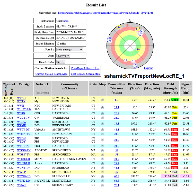Click map icon for WWLP Springfield row

[102, 172]
